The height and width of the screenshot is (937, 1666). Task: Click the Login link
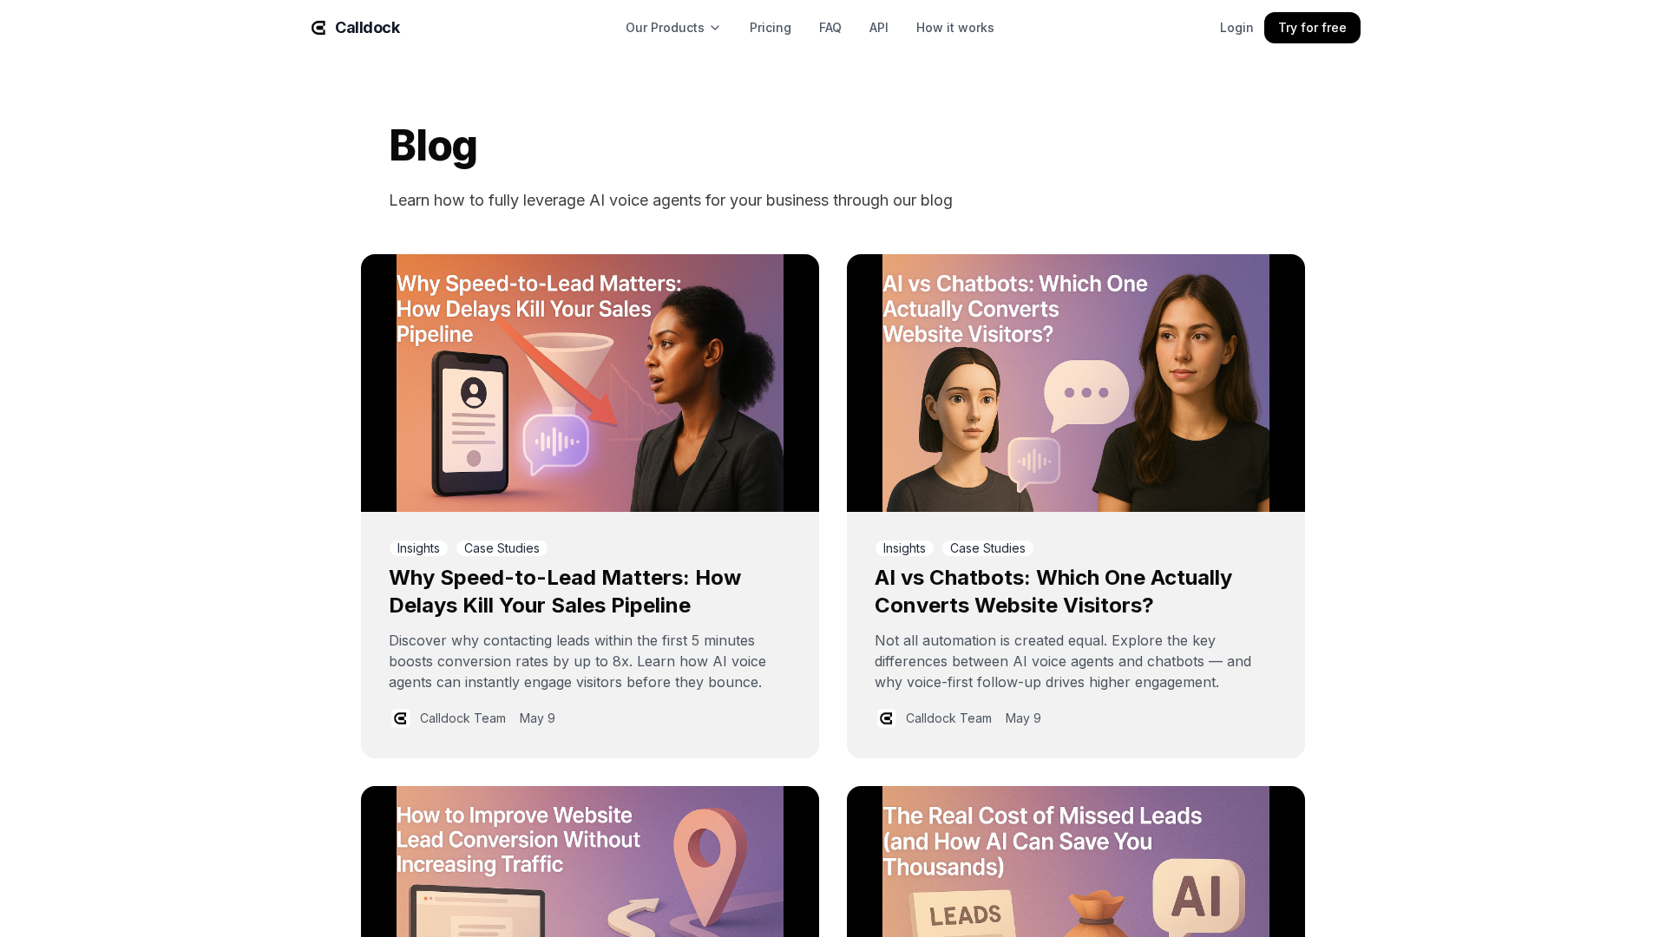(1236, 28)
